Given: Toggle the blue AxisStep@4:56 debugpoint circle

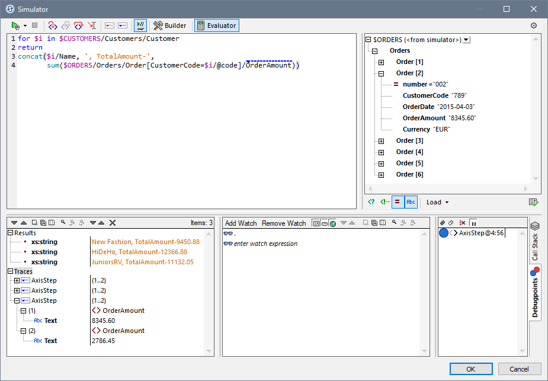Looking at the screenshot, I should tap(444, 233).
